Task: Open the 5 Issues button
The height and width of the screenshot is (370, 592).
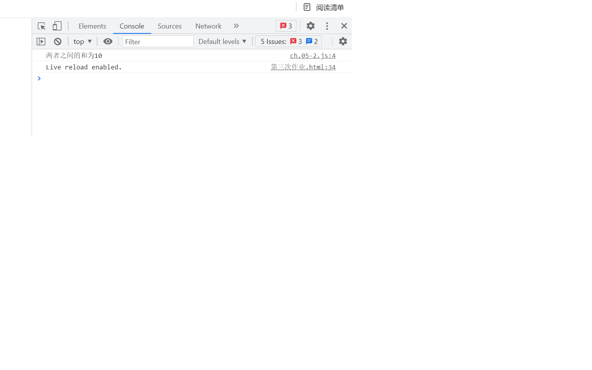Action: coord(289,41)
